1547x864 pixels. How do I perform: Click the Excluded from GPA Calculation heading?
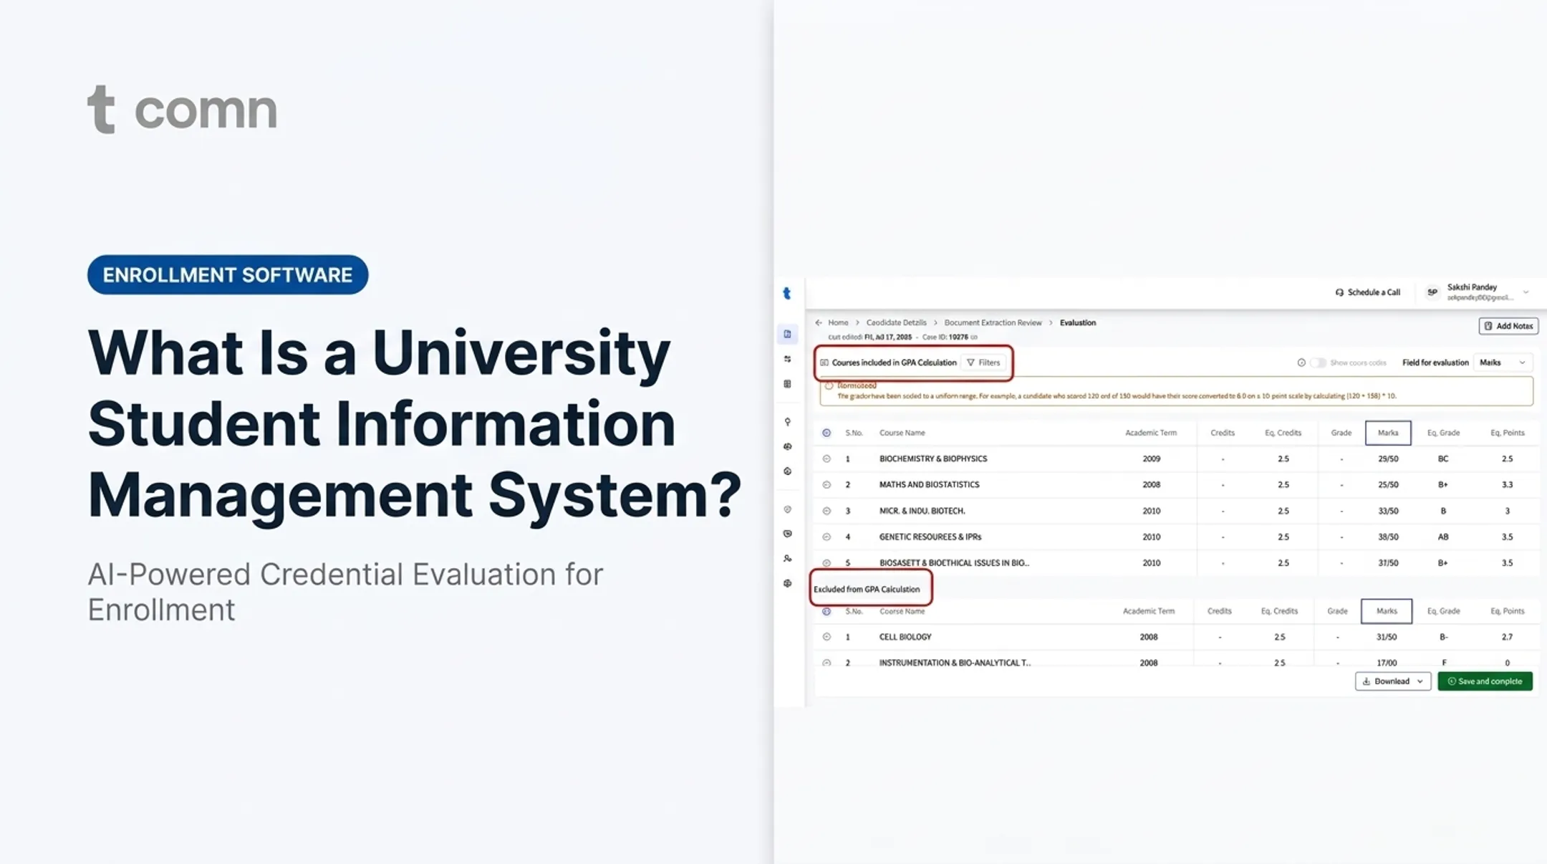(x=866, y=589)
